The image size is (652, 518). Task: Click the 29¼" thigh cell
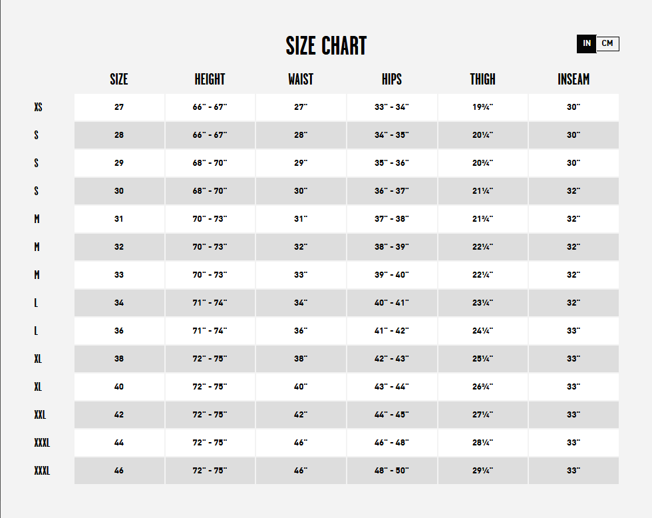pos(483,471)
